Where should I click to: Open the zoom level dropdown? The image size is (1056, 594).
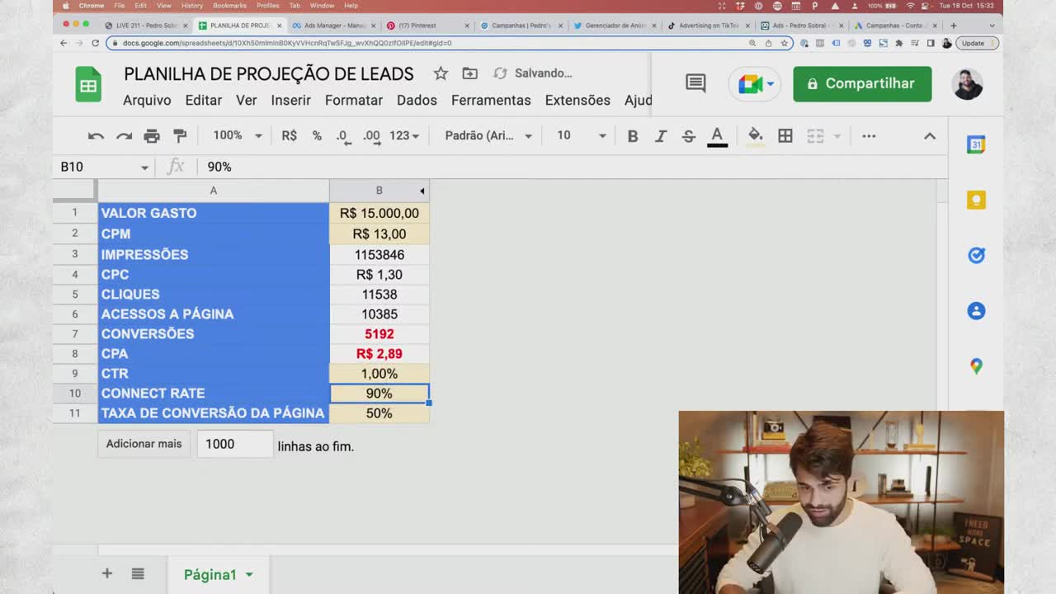click(238, 136)
